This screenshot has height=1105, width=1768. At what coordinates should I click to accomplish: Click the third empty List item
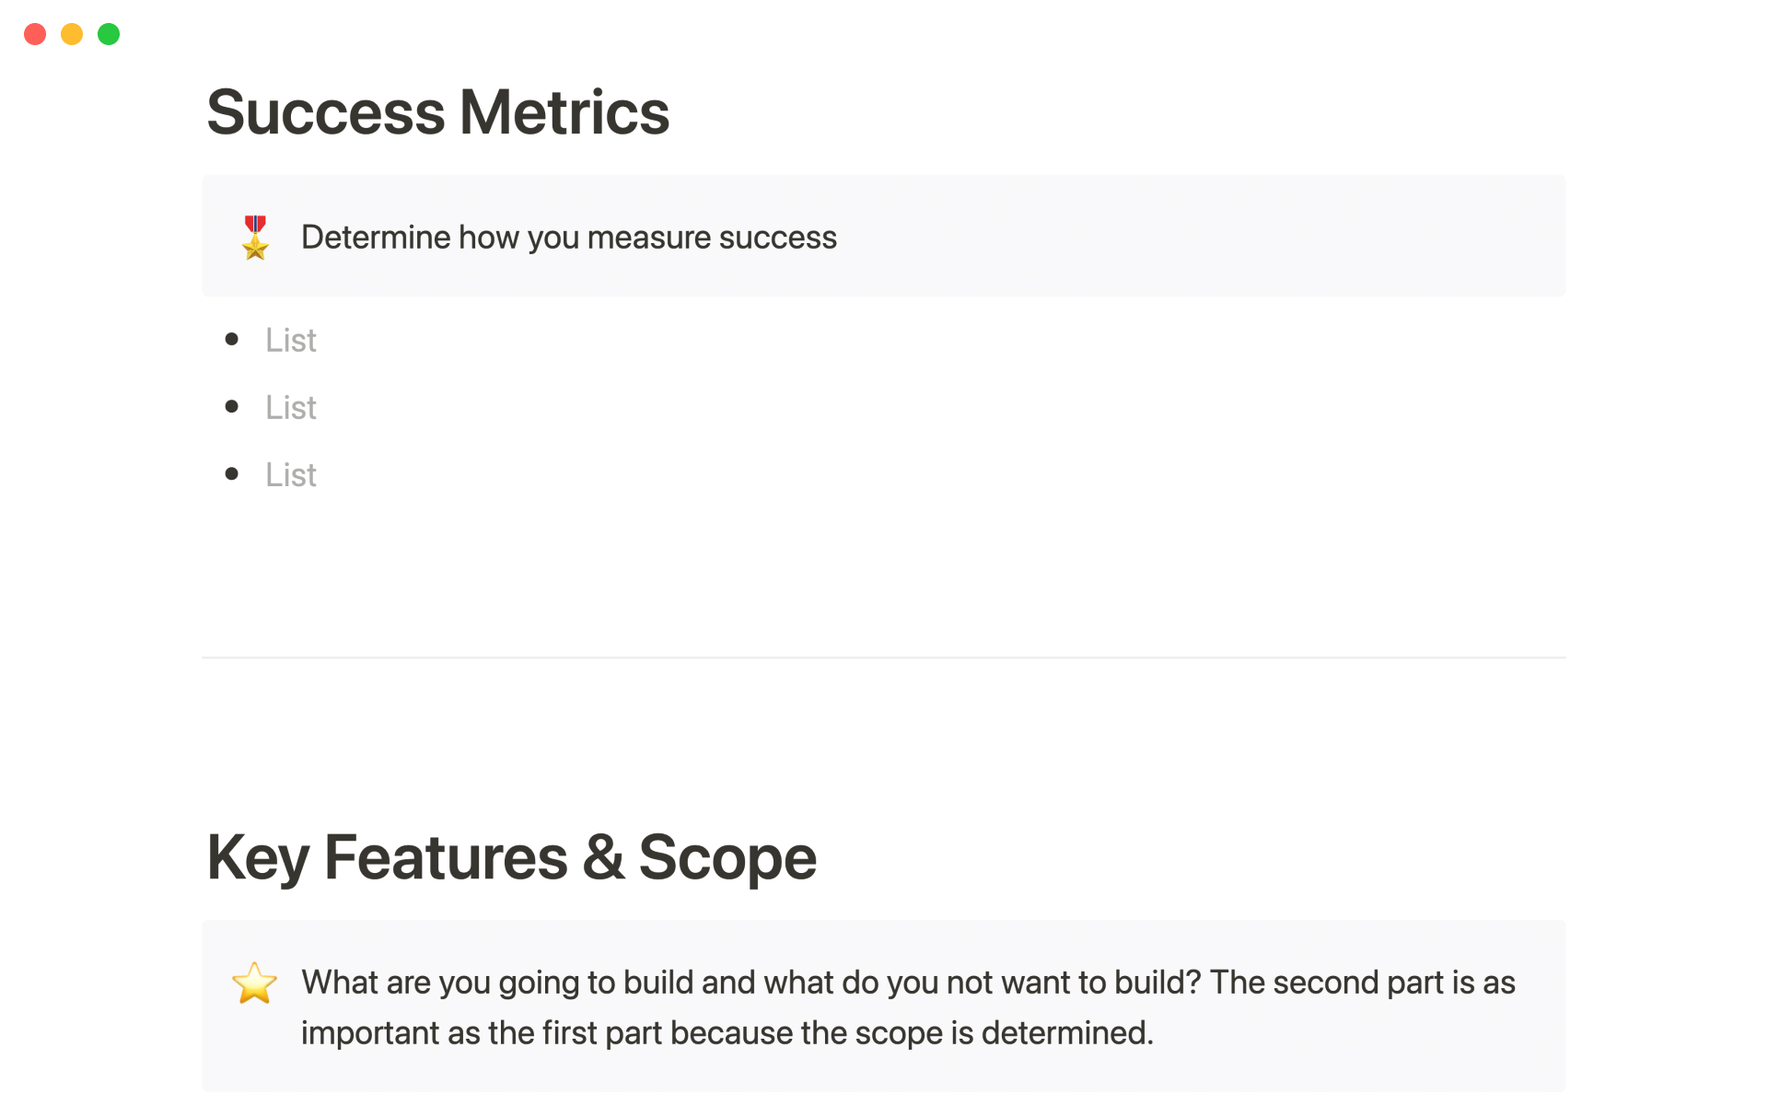(291, 474)
